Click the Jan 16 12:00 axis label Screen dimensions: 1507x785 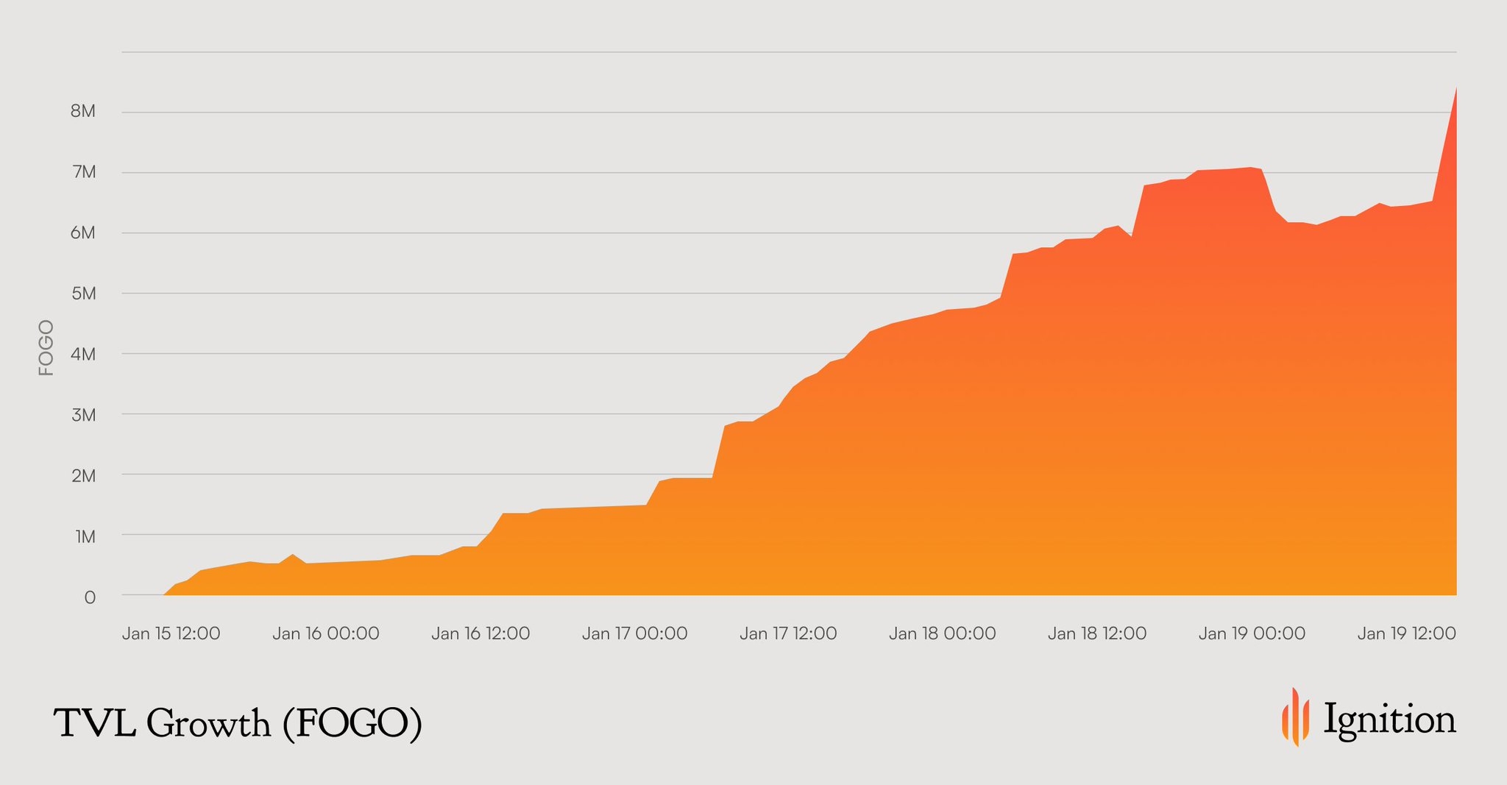coord(480,633)
